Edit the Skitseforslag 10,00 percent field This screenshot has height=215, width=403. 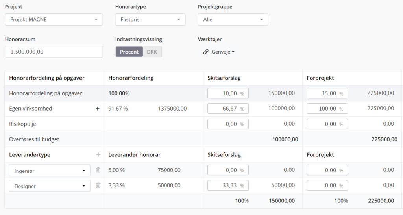(x=228, y=93)
